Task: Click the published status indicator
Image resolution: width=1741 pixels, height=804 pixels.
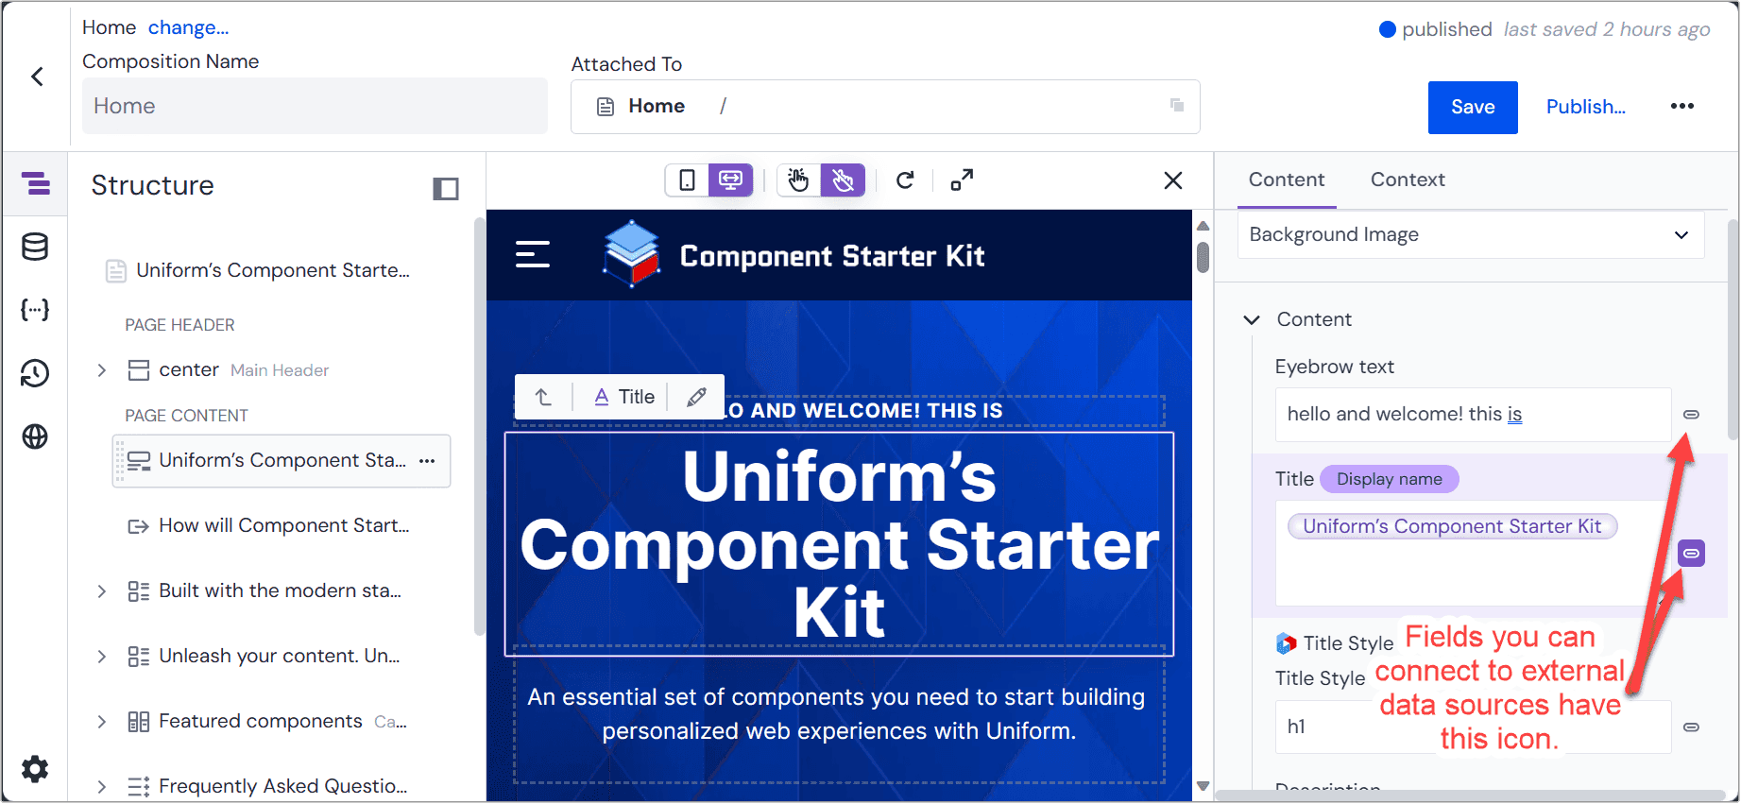Action: pos(1436,29)
